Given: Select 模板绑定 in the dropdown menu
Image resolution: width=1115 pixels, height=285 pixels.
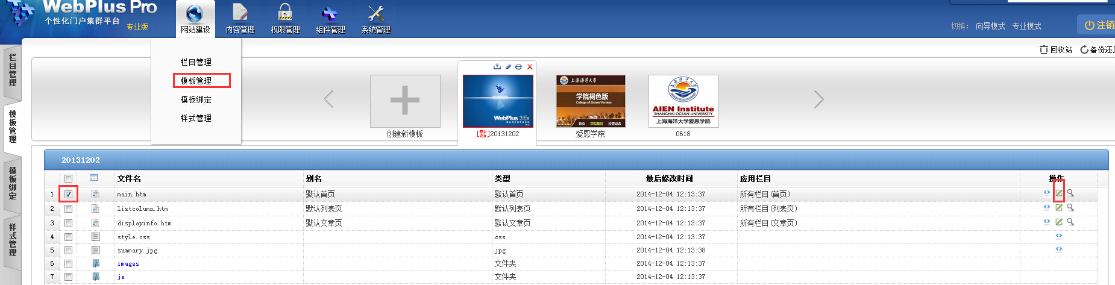Looking at the screenshot, I should point(196,99).
